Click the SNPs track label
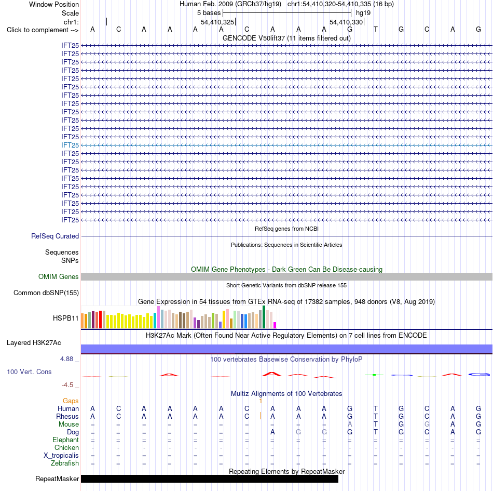 pos(70,261)
